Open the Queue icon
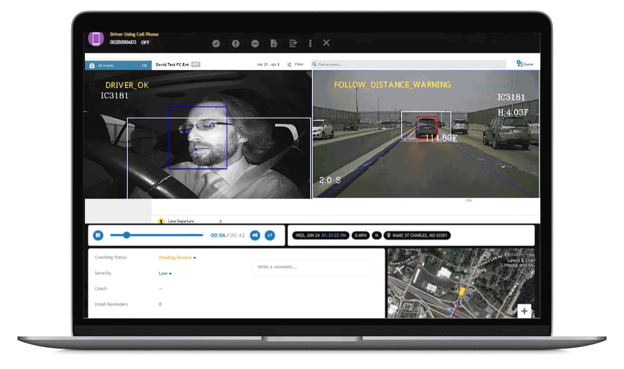The width and height of the screenshot is (624, 369). [524, 64]
